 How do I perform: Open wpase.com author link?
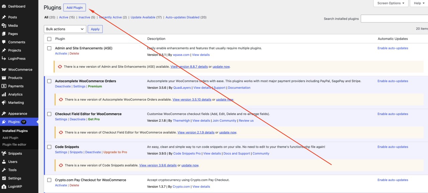click(181, 55)
